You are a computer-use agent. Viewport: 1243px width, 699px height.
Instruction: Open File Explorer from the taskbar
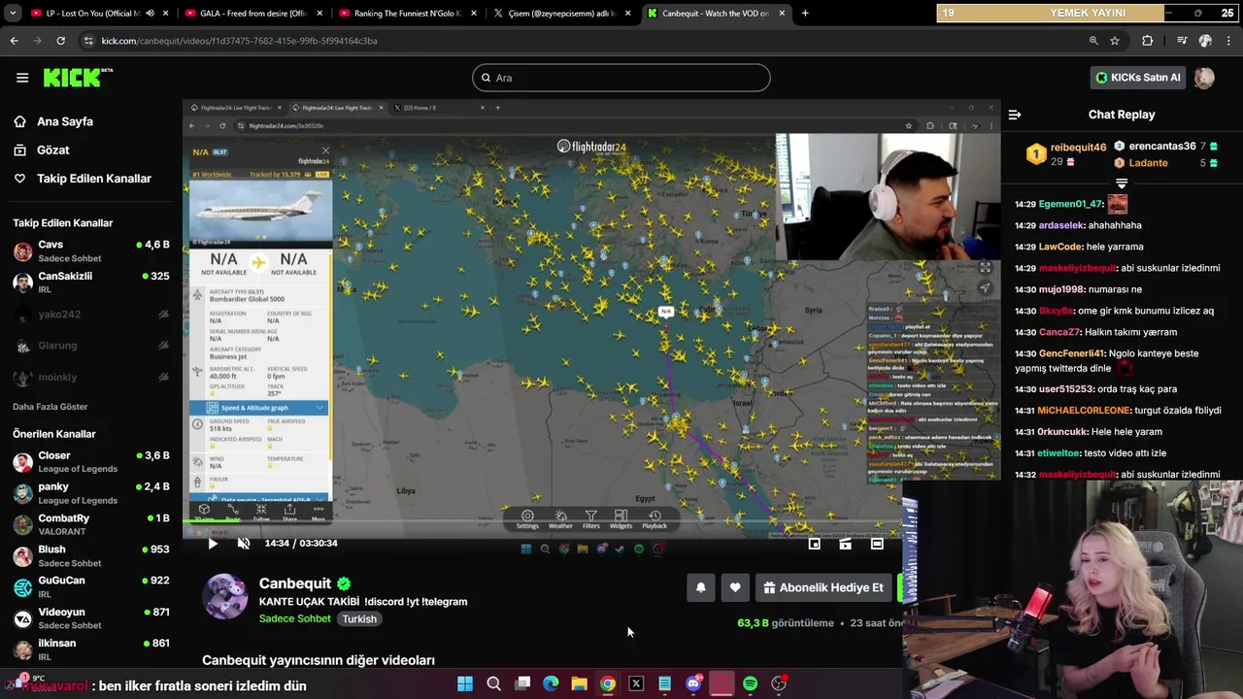point(579,683)
